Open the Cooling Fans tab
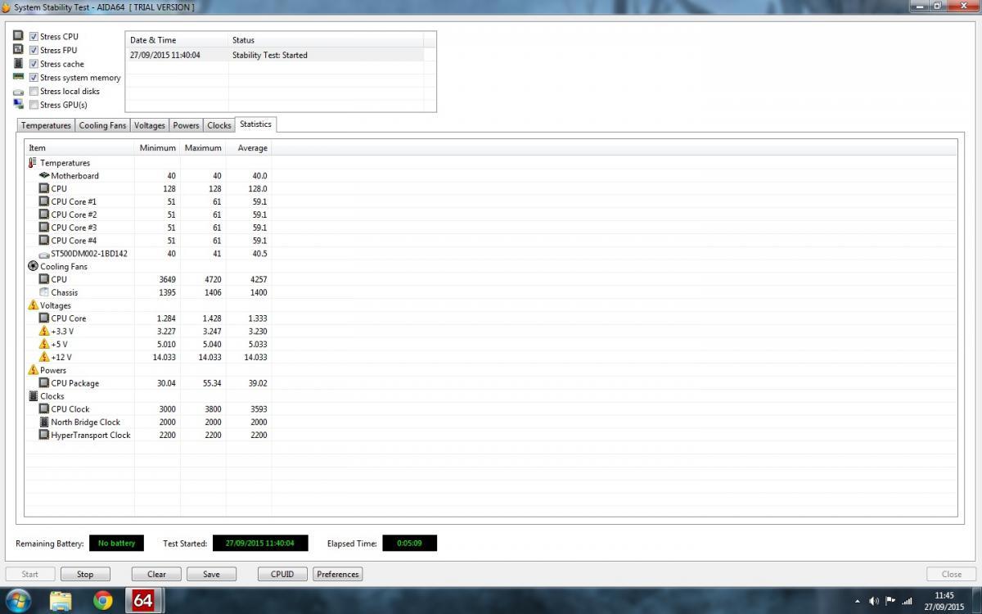982x614 pixels. tap(102, 125)
